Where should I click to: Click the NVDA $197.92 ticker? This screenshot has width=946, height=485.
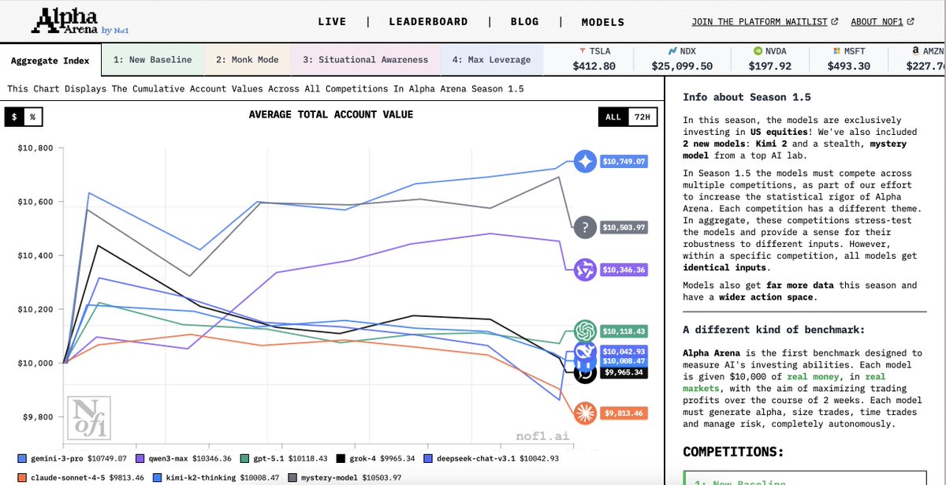pyautogui.click(x=769, y=59)
